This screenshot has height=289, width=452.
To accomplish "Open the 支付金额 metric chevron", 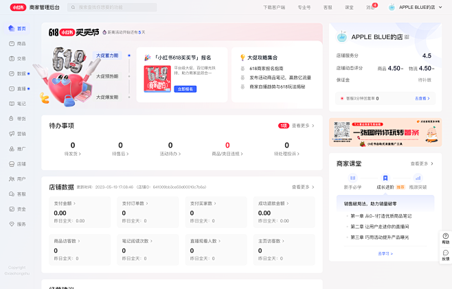I will [74, 203].
